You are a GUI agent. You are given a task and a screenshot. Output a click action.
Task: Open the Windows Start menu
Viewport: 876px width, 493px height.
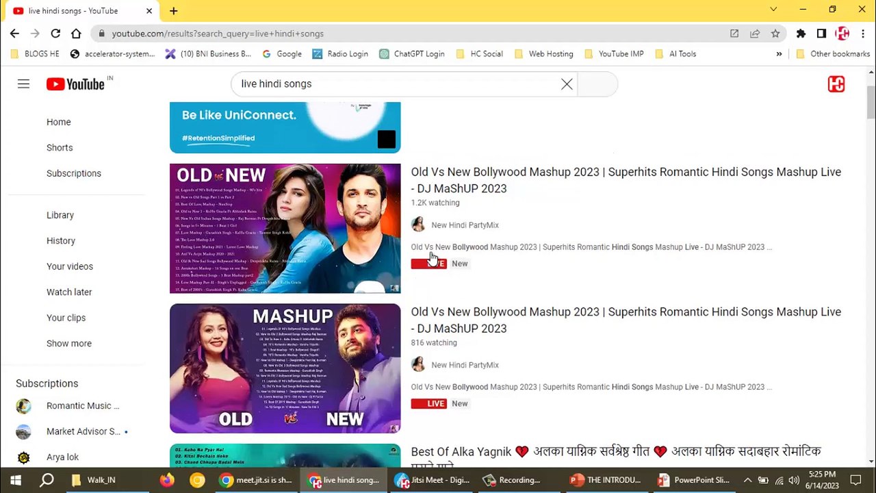pos(16,480)
